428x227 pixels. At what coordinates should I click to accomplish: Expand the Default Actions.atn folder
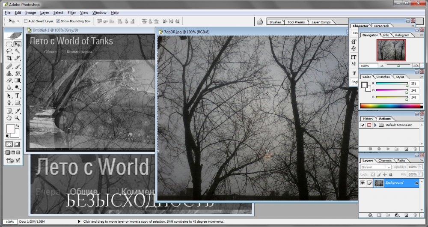point(375,125)
